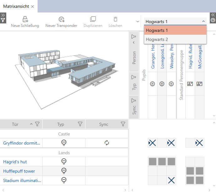Open the Hagrid's hut door link
Viewport: 216px width, 192px height.
[15, 162]
